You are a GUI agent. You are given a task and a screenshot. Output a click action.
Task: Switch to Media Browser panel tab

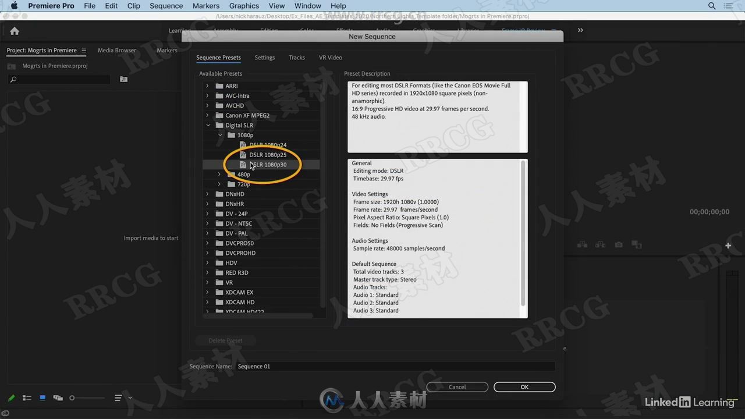116,51
